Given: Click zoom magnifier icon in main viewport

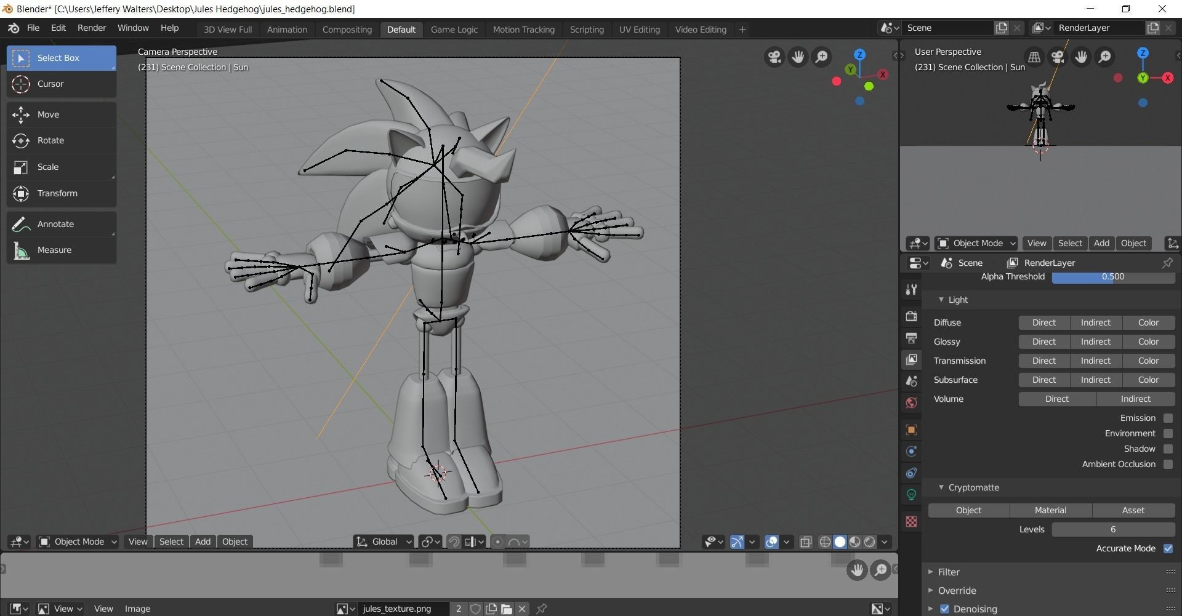Looking at the screenshot, I should coord(822,57).
